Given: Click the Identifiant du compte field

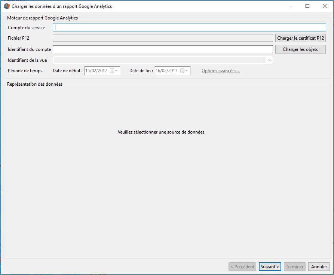Looking at the screenshot, I should (x=163, y=49).
